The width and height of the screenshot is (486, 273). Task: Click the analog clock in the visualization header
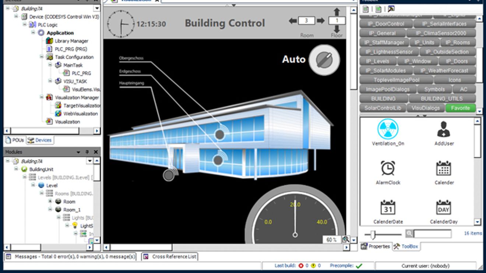[120, 24]
